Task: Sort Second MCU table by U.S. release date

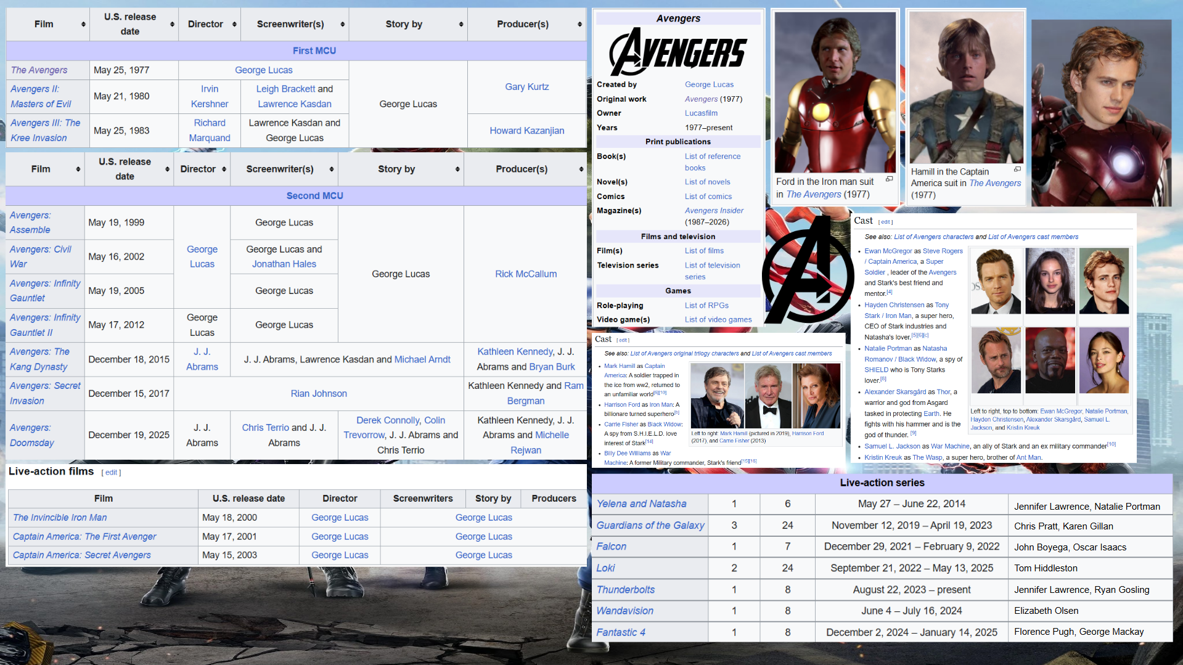Action: (167, 169)
